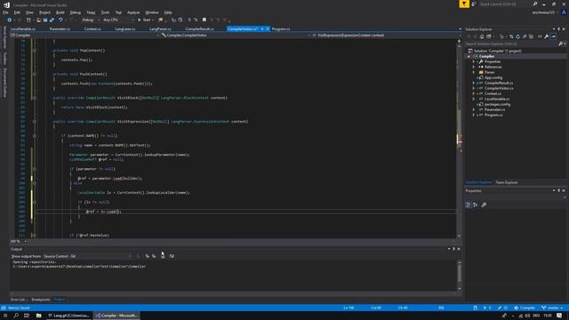This screenshot has height=320, width=569.
Task: Open the File menu
Action: [x=5, y=12]
